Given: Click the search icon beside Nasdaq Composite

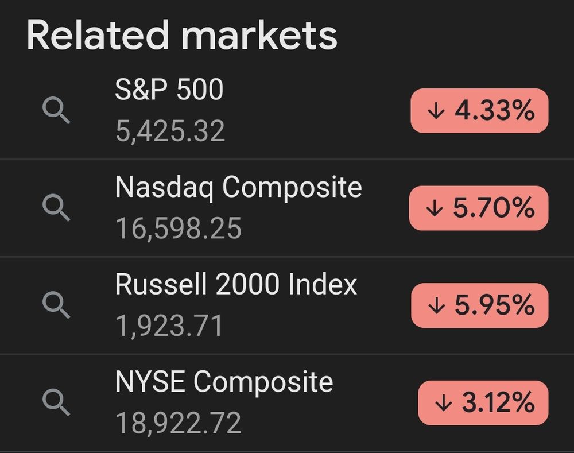Looking at the screenshot, I should pos(56,208).
